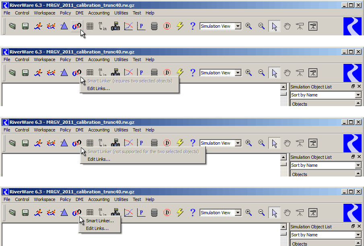Open the Workspace menu in the 'requires two selected objects' window
This screenshot has width=364, height=246.
pyautogui.click(x=45, y=59)
